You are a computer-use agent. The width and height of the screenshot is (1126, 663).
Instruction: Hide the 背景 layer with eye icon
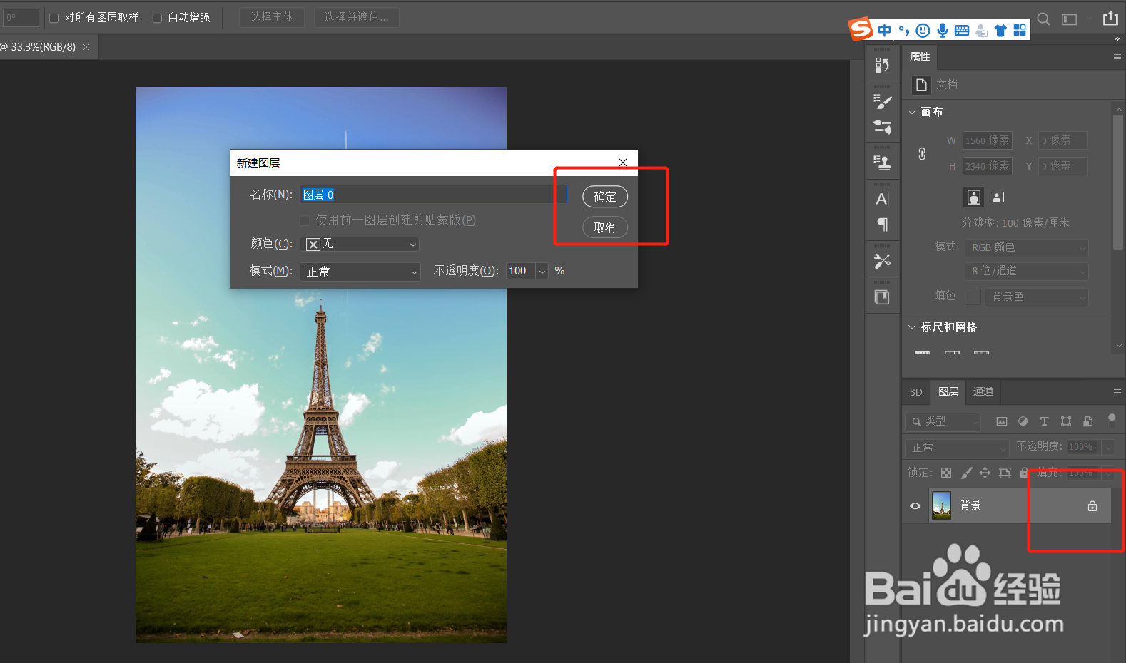[x=915, y=506]
